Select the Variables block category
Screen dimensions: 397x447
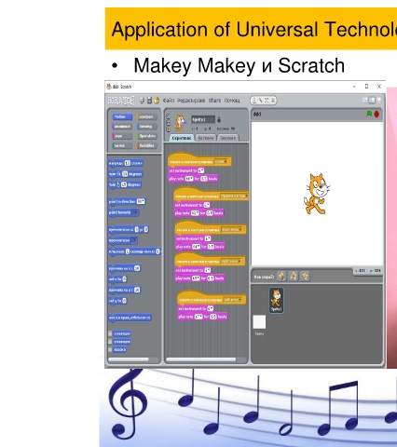pyautogui.click(x=147, y=145)
